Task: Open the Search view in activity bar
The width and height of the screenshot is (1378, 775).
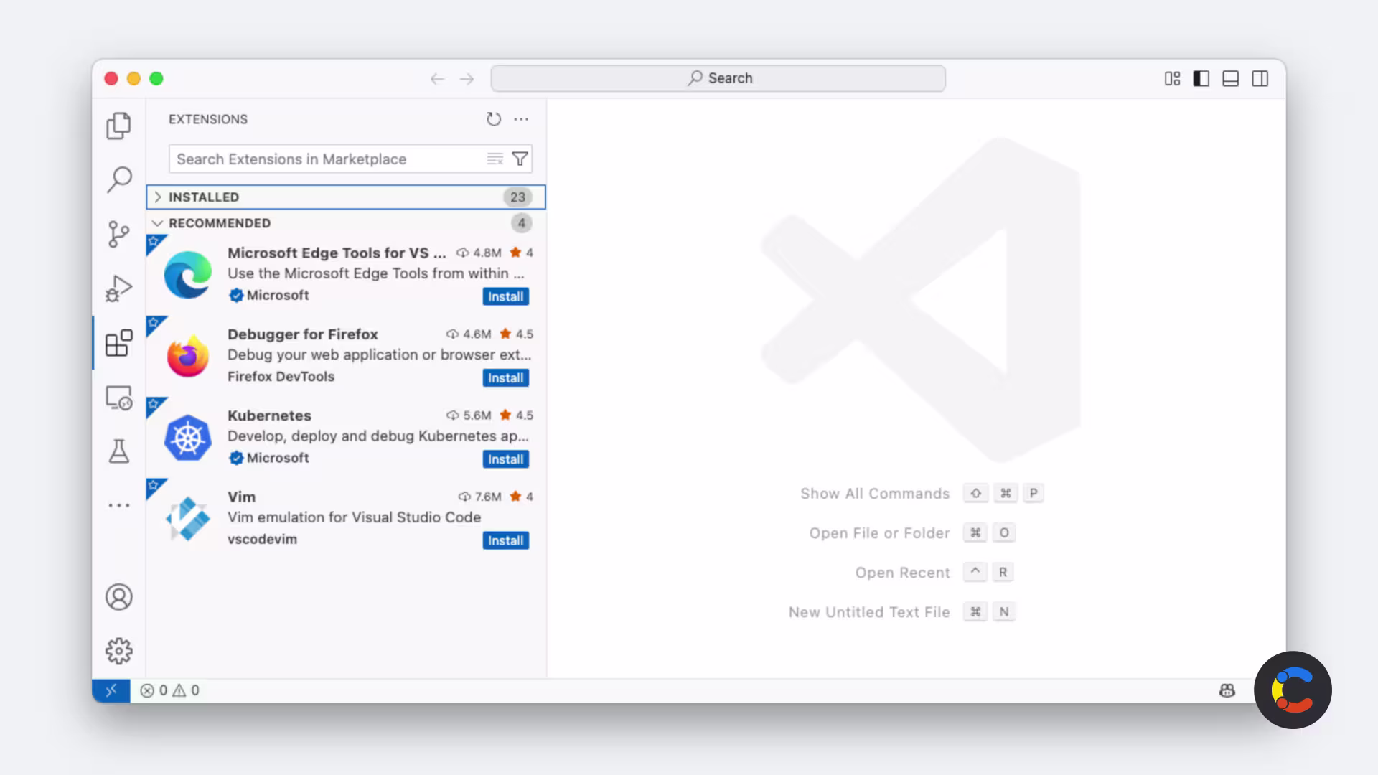Action: [x=119, y=179]
